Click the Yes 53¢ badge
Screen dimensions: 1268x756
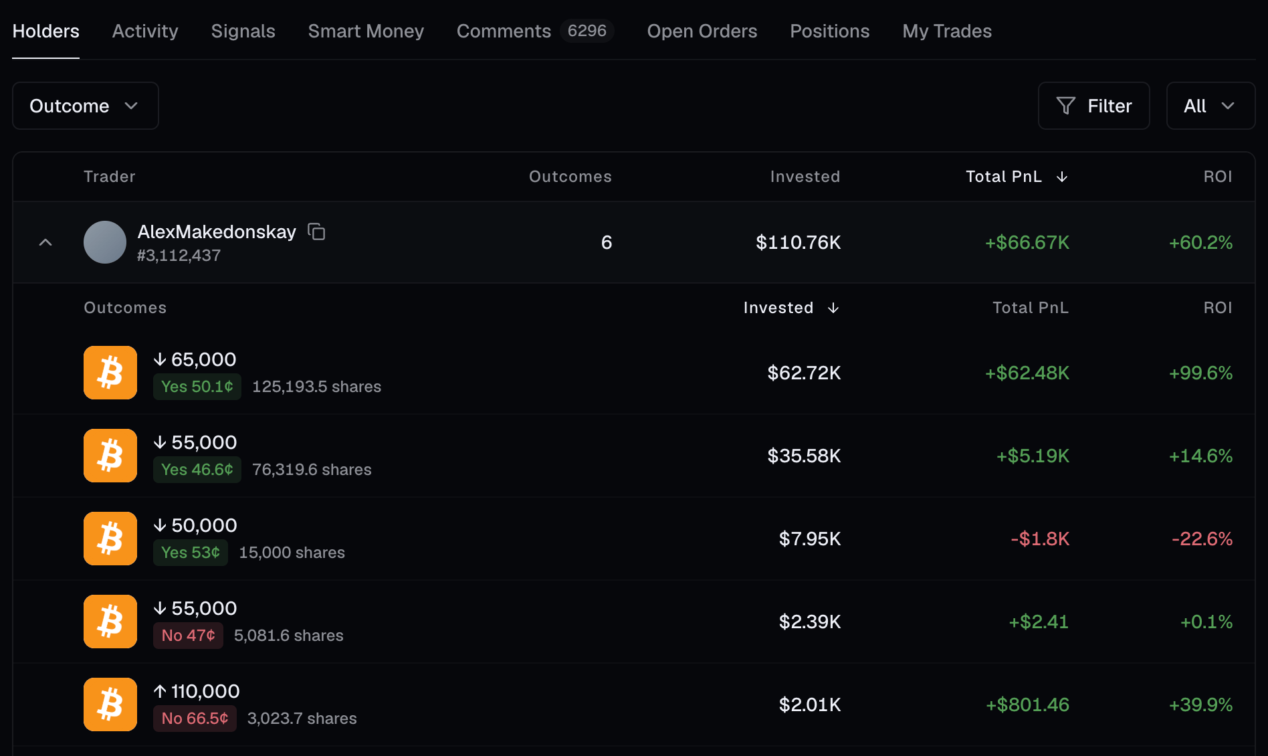click(x=191, y=553)
